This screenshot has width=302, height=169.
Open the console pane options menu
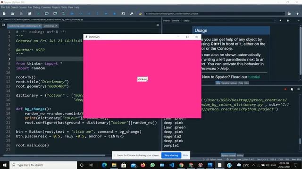coord(298,89)
